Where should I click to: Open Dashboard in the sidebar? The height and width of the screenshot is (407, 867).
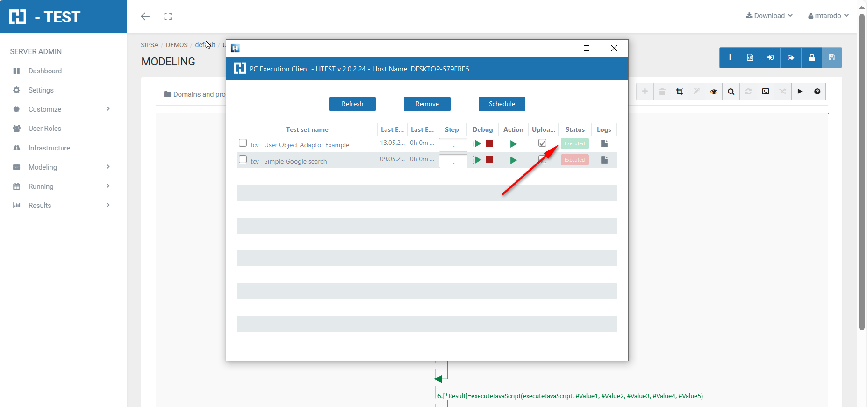coord(45,71)
